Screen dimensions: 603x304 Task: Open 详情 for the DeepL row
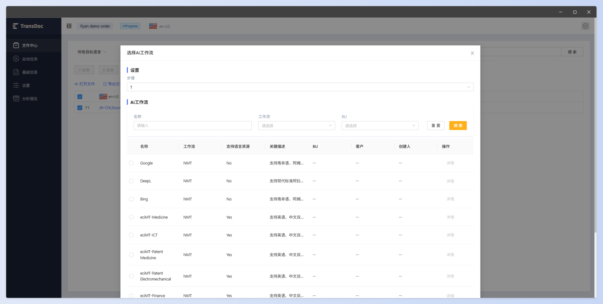450,181
